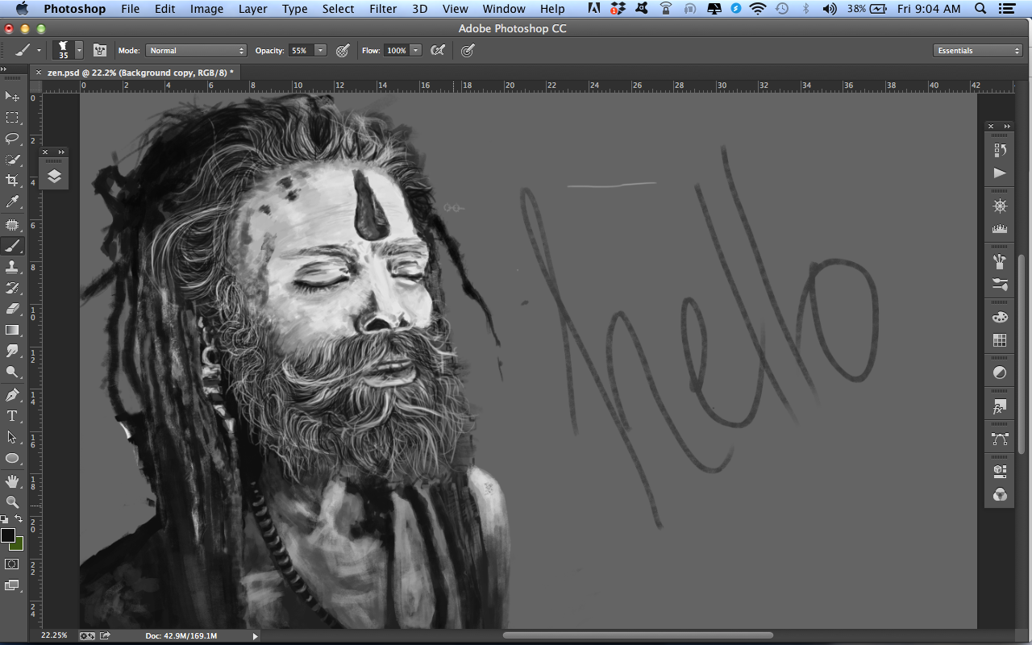
Task: Select the Eyedropper tool
Action: tap(12, 202)
